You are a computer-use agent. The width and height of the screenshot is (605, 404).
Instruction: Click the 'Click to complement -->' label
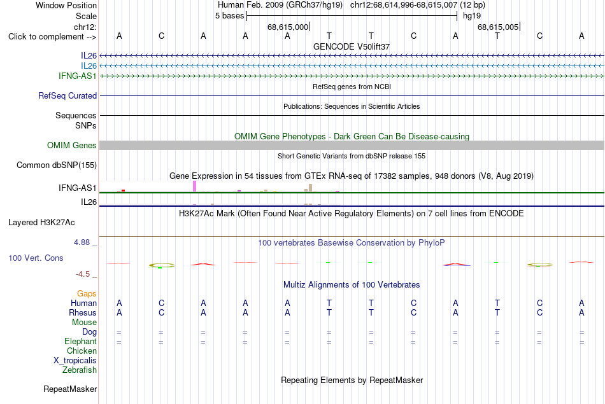(52, 37)
